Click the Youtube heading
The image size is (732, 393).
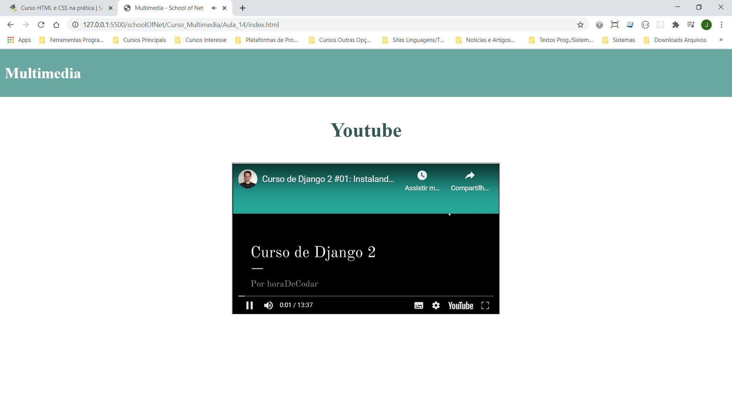pyautogui.click(x=366, y=130)
